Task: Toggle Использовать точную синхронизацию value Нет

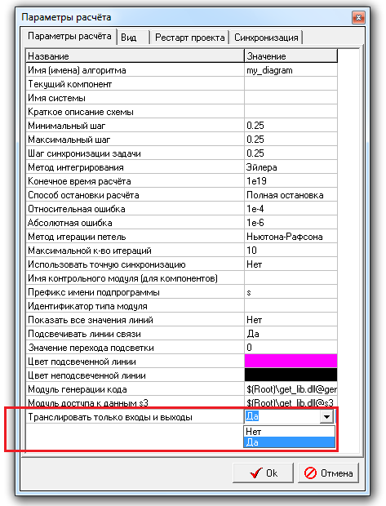Action: [x=291, y=264]
